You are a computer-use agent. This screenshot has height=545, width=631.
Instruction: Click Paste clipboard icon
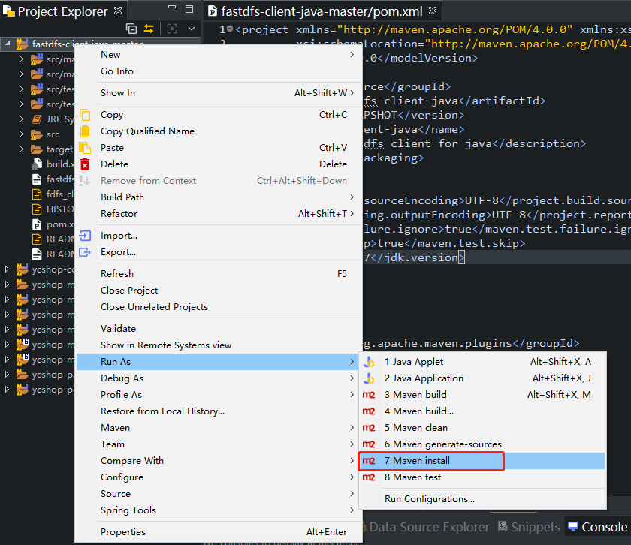click(85, 148)
